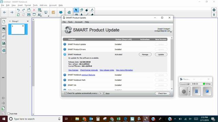Viewport: 218px width, 122px height.
Task: Click Manage button for SMART Notebook
Action: click(145, 55)
